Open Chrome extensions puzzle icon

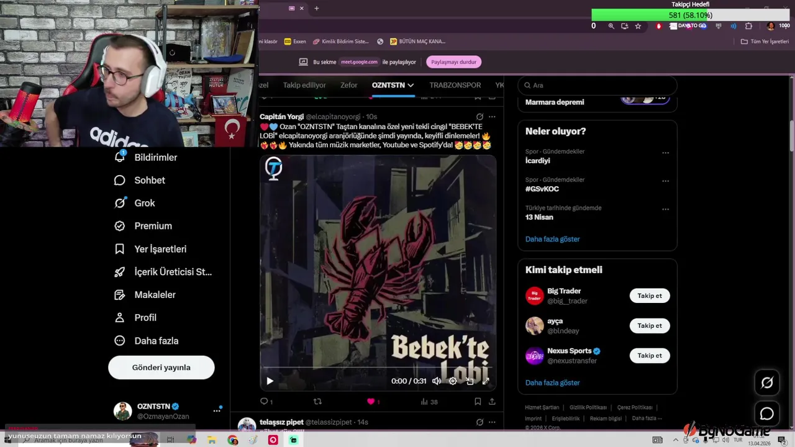748,26
